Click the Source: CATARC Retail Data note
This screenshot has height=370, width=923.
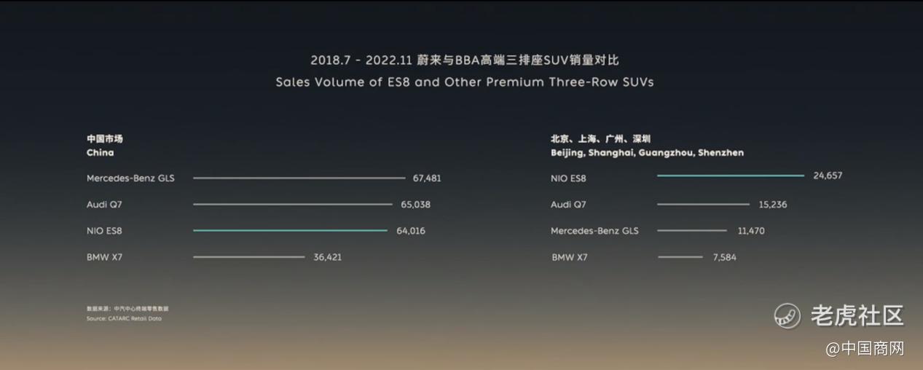pos(124,319)
